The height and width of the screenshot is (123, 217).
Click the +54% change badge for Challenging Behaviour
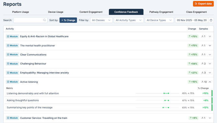pyautogui.click(x=193, y=64)
